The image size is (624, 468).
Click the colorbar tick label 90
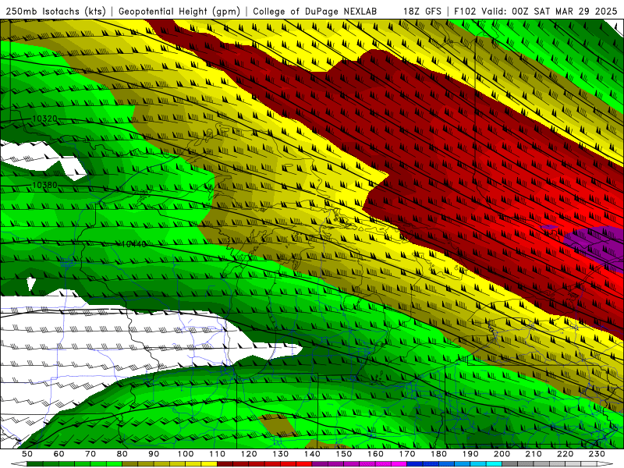click(154, 454)
